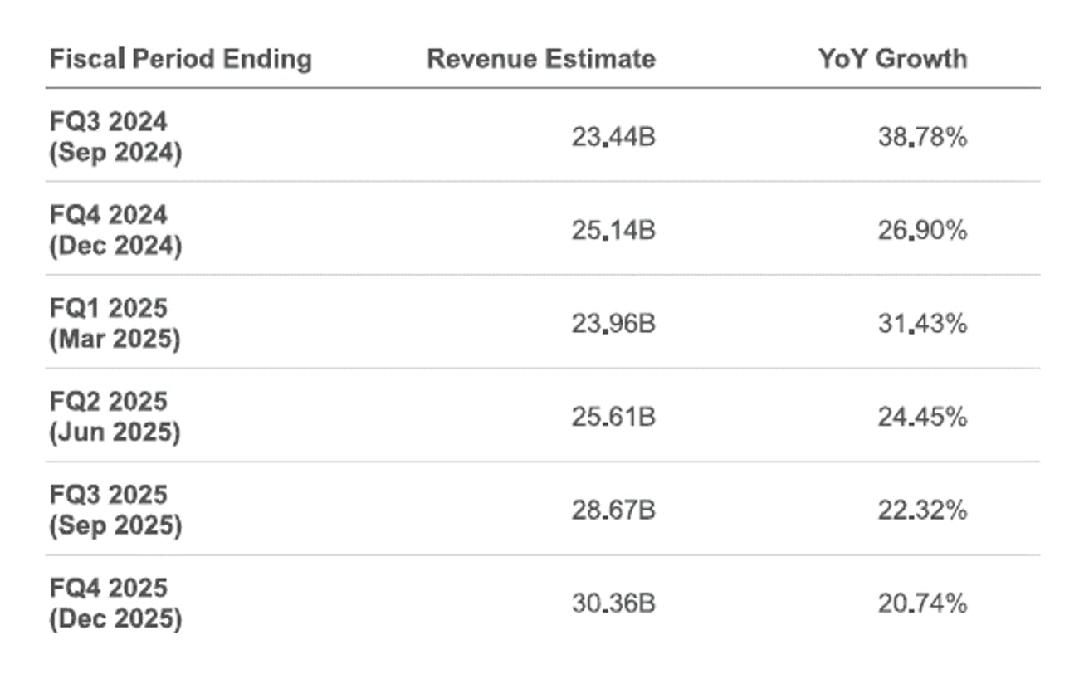Click the 23.96B revenue estimate value

[613, 324]
